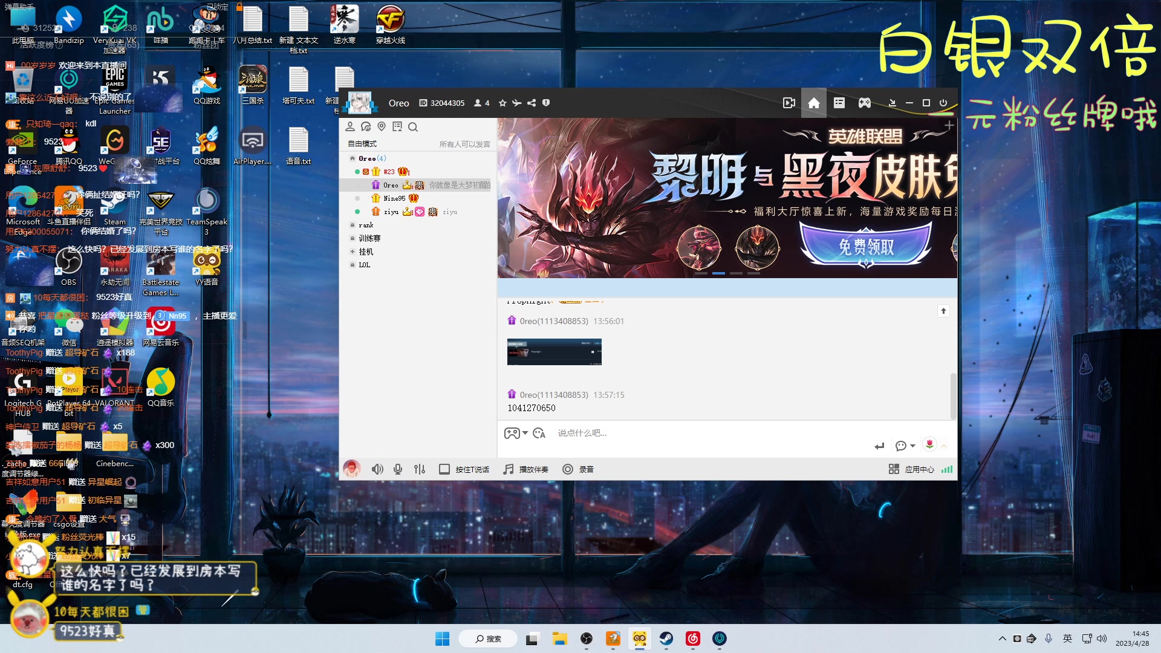
Task: Check the green signal strength bars
Action: tap(947, 469)
